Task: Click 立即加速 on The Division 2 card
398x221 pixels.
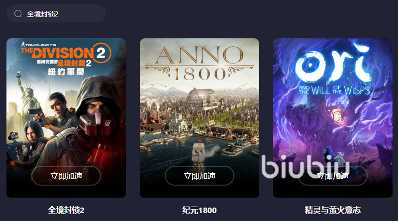Action: coord(66,176)
